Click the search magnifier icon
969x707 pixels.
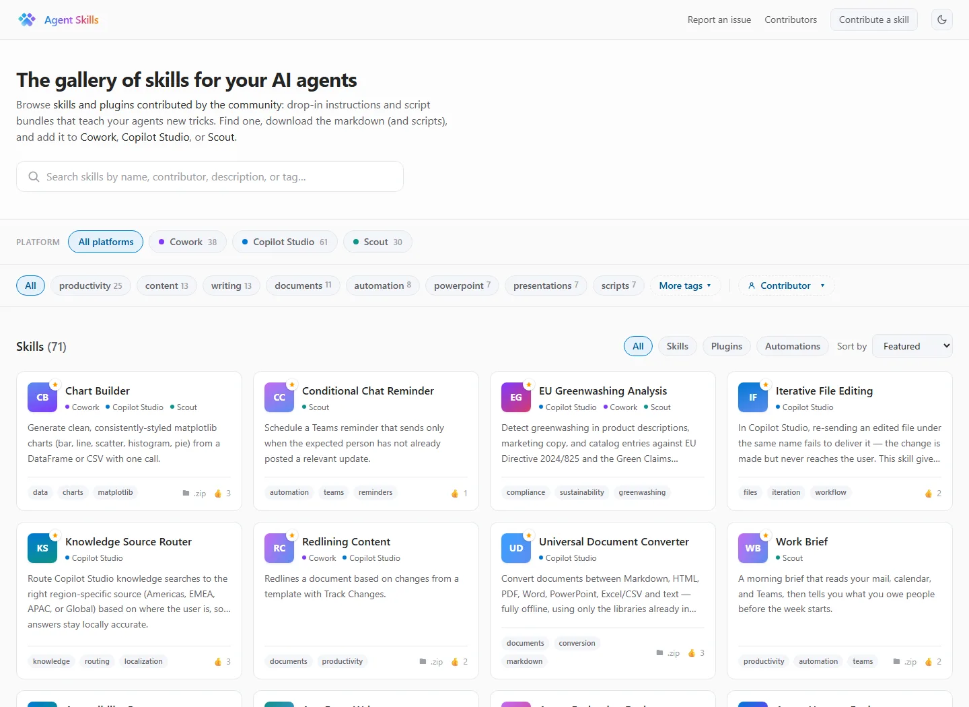pyautogui.click(x=34, y=176)
